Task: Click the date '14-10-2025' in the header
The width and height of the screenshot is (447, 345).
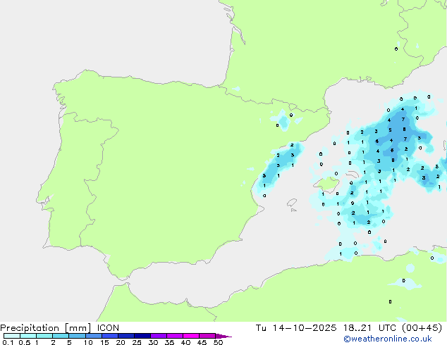Action: [x=305, y=328]
